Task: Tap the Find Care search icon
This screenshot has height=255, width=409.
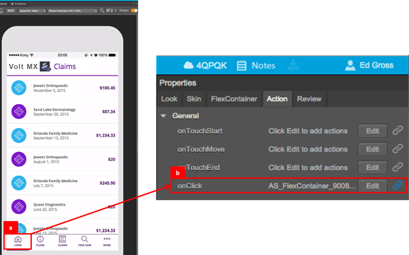Action: click(84, 241)
